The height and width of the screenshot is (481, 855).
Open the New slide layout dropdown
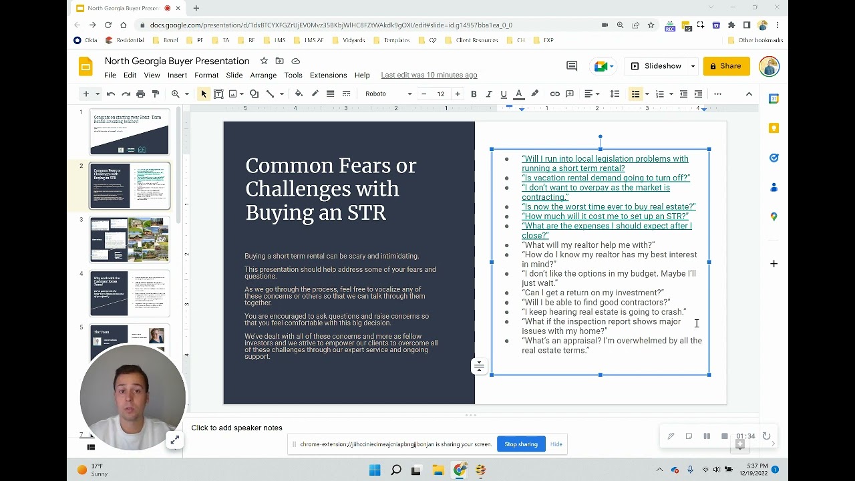point(98,94)
